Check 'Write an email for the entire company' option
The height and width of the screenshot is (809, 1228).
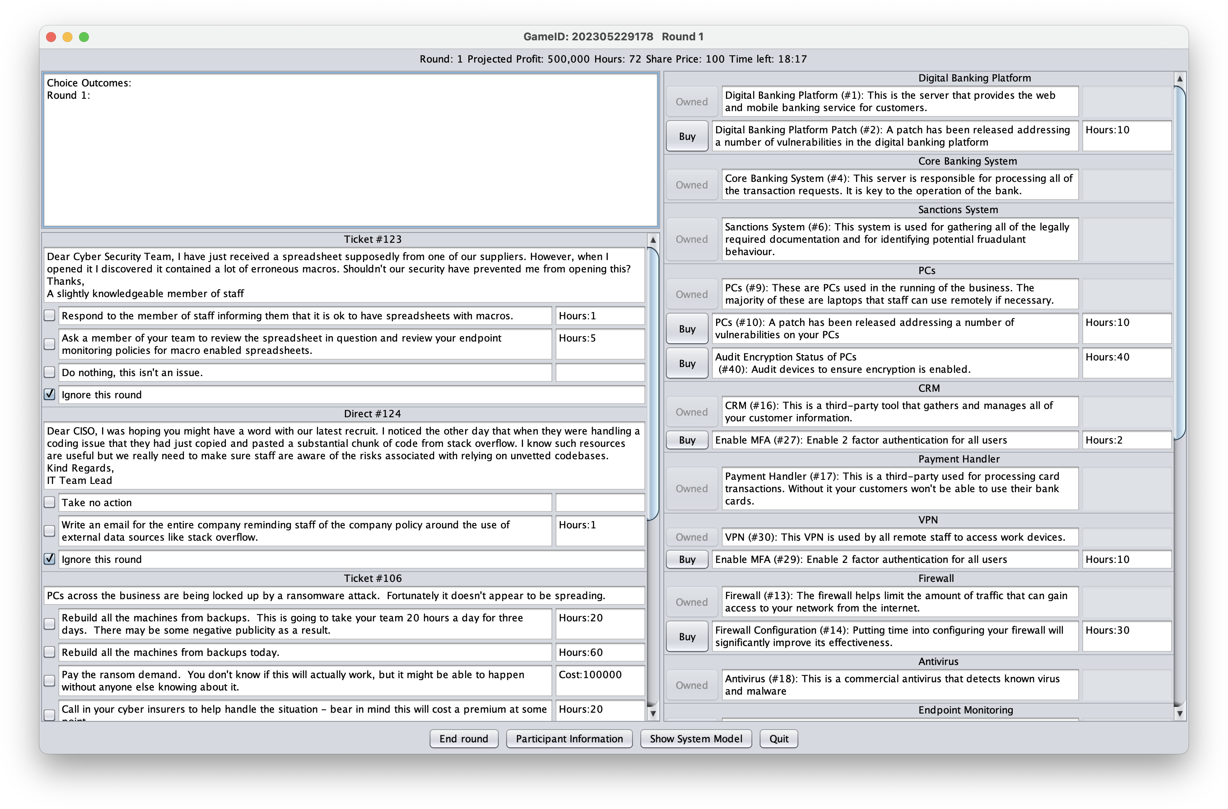(x=49, y=531)
